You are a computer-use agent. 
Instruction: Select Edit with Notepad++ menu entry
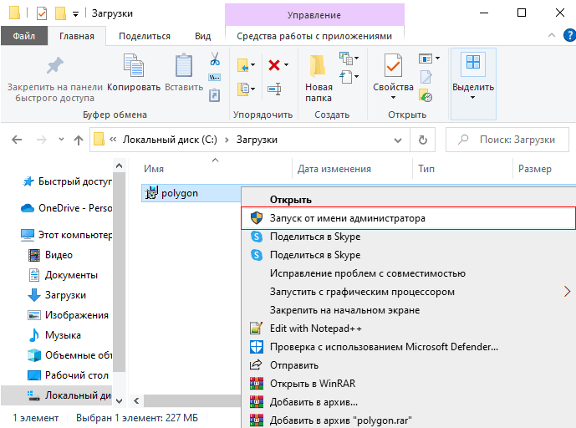tap(316, 329)
